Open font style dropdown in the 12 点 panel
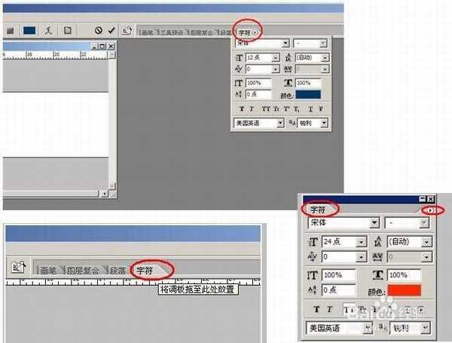Image resolution: width=452 pixels, height=343 pixels. click(x=323, y=44)
